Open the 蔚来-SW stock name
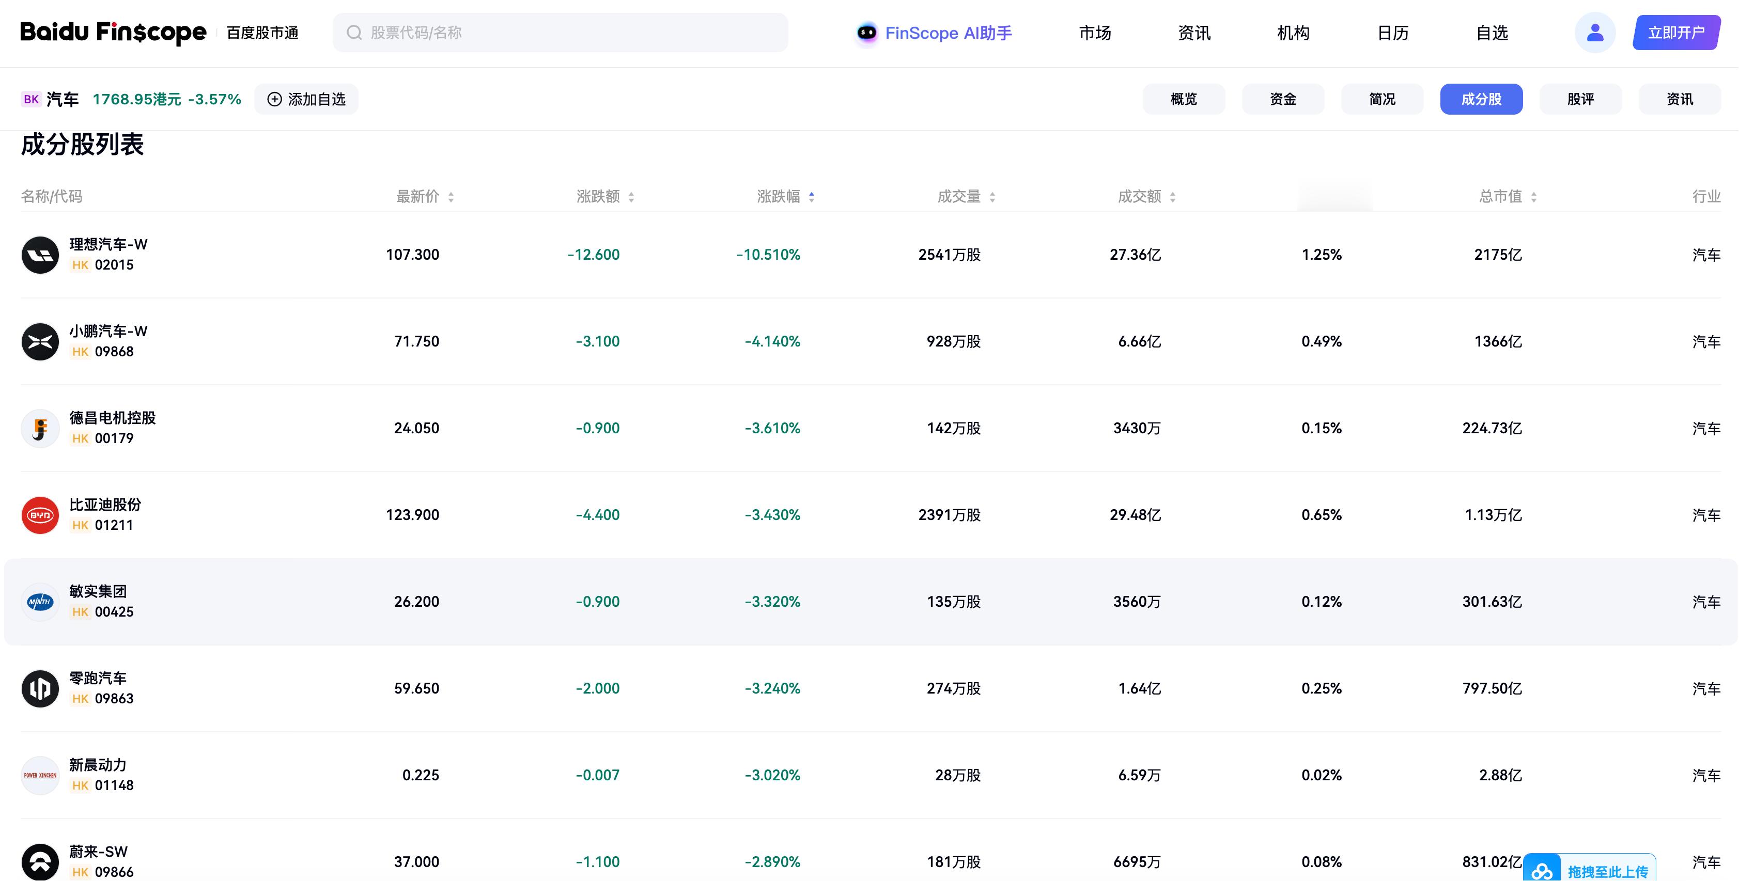The image size is (1739, 881). coord(98,852)
